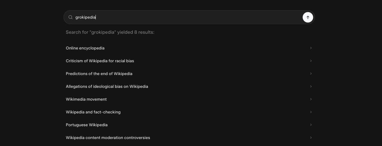Open the Online encyclopedia result
The image size is (382, 146).
pos(85,48)
